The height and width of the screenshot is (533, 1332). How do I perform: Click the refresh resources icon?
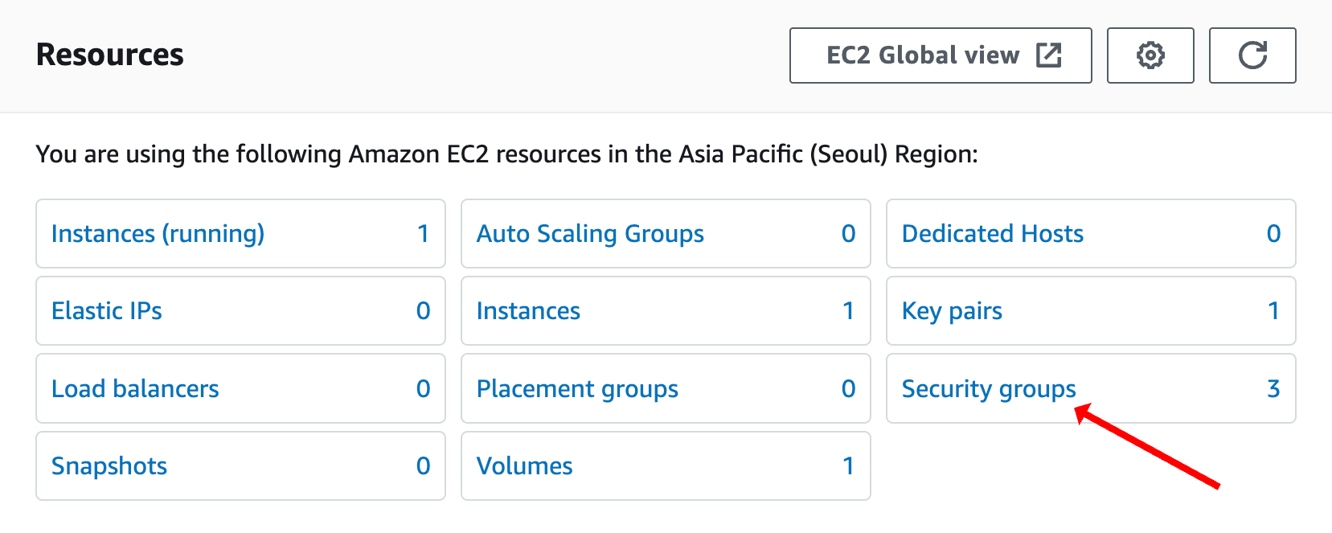pos(1252,55)
